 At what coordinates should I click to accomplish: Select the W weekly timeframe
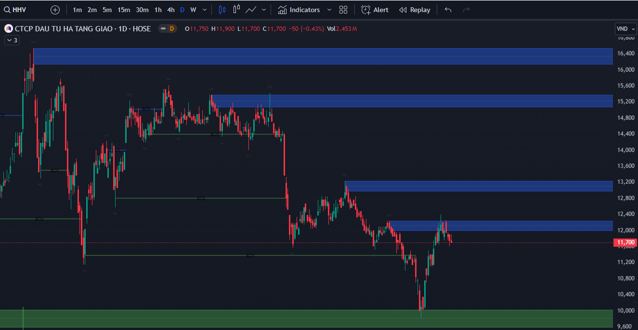point(193,9)
